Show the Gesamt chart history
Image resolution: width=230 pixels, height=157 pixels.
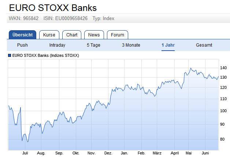[x=204, y=45]
